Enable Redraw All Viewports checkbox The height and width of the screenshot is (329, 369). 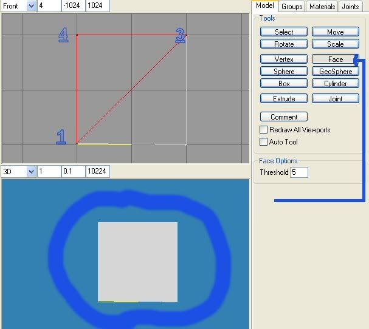[263, 129]
